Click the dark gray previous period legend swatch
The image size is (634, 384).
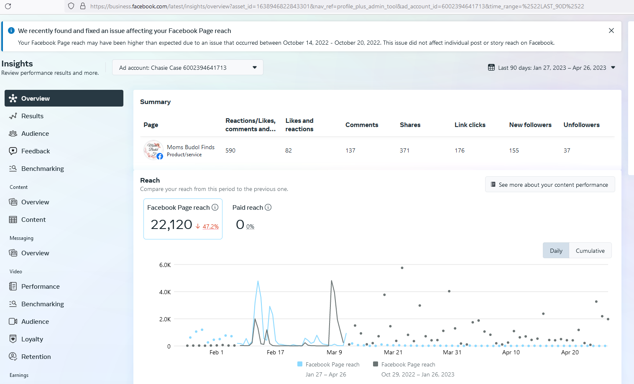click(376, 364)
